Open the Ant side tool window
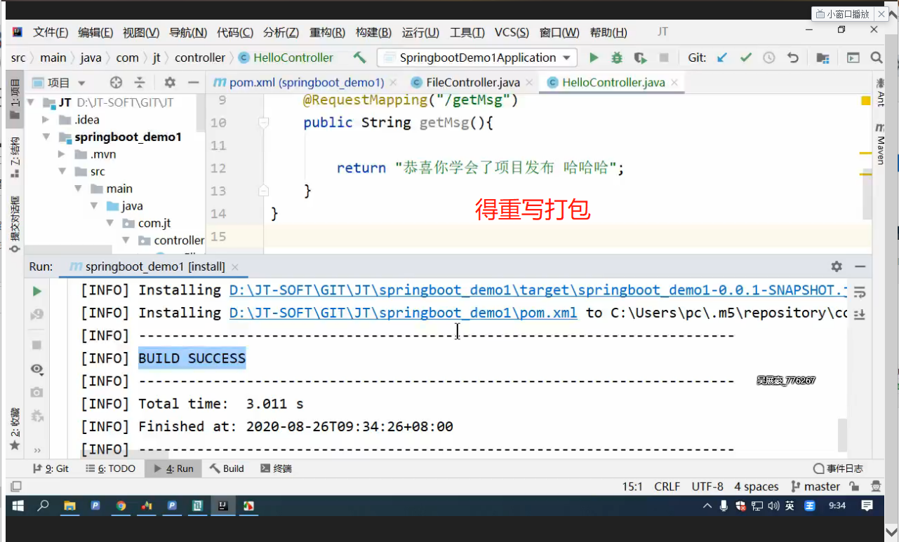This screenshot has height=542, width=899. coord(880,93)
